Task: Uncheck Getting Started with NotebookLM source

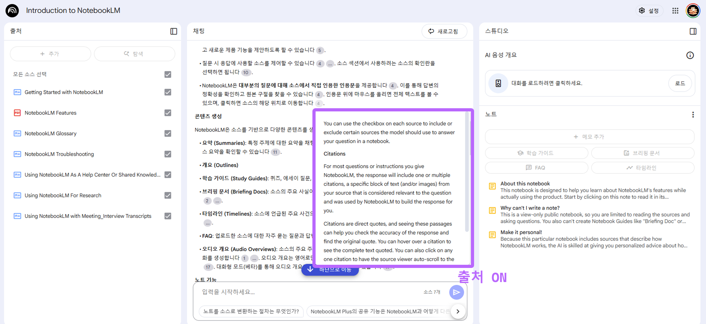Action: 168,92
